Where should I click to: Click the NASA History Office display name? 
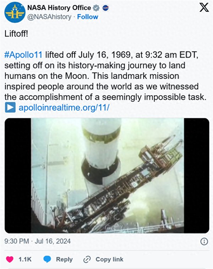click(59, 8)
